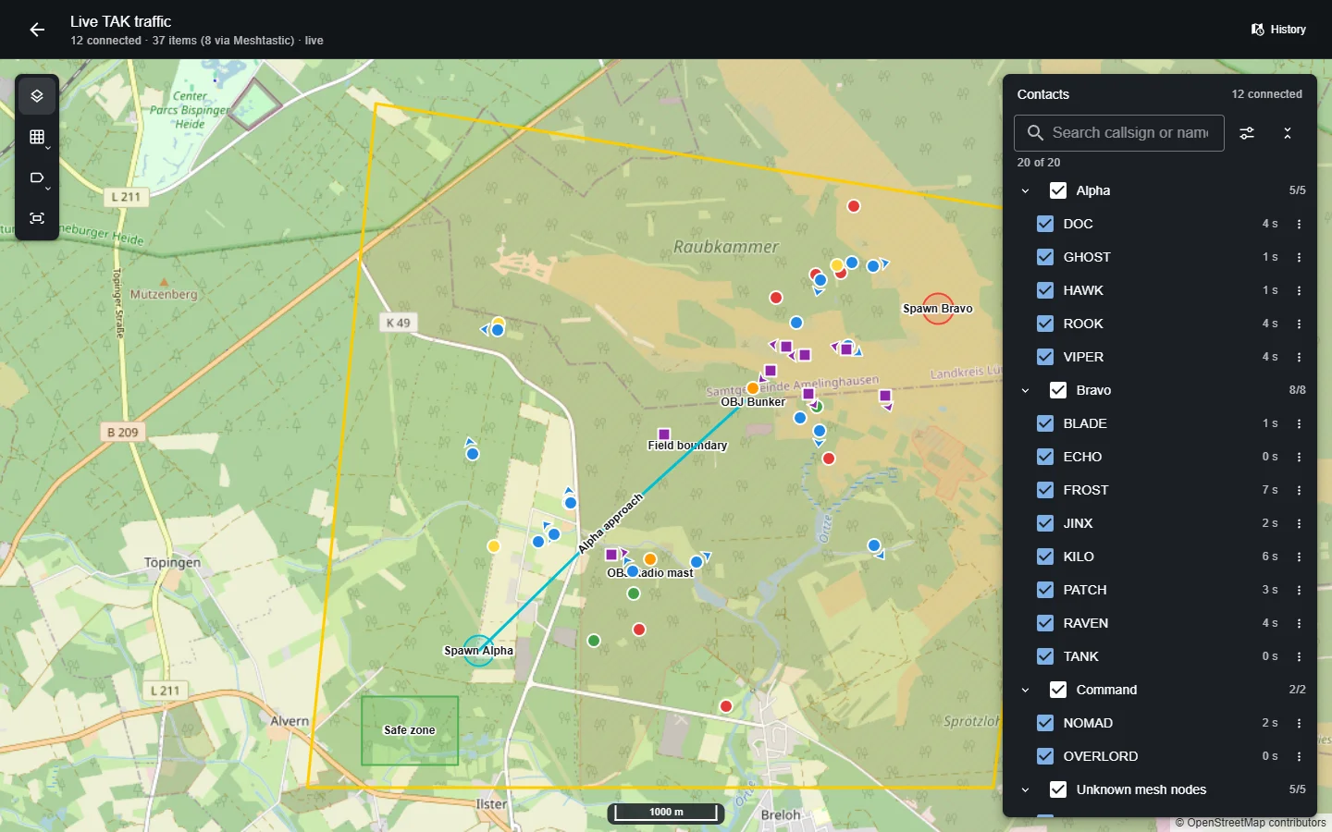Select the ROOK contact name
1332x832 pixels.
coord(1083,324)
